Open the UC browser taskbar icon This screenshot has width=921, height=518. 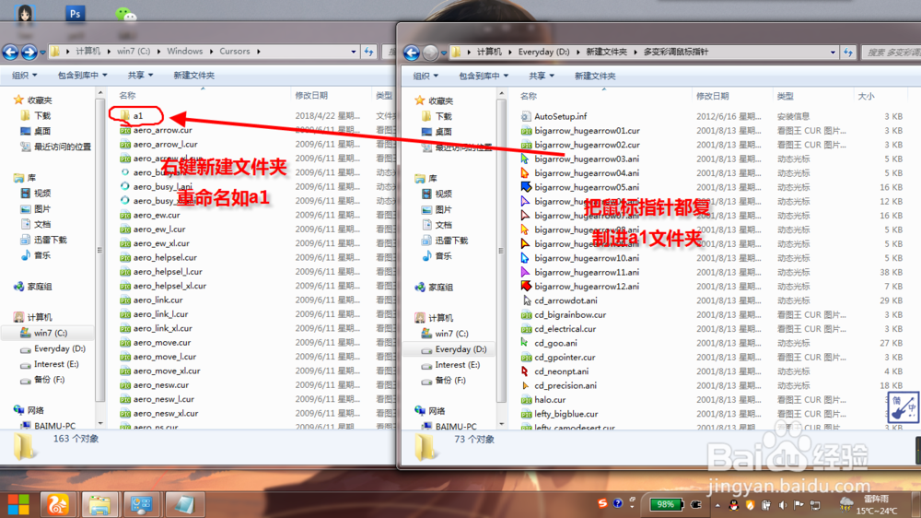(57, 504)
